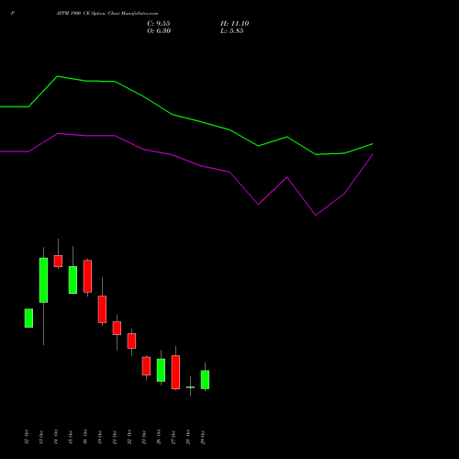Click the 22 Oct date label
Image resolution: width=459 pixels, height=459 pixels.
[x=129, y=437]
